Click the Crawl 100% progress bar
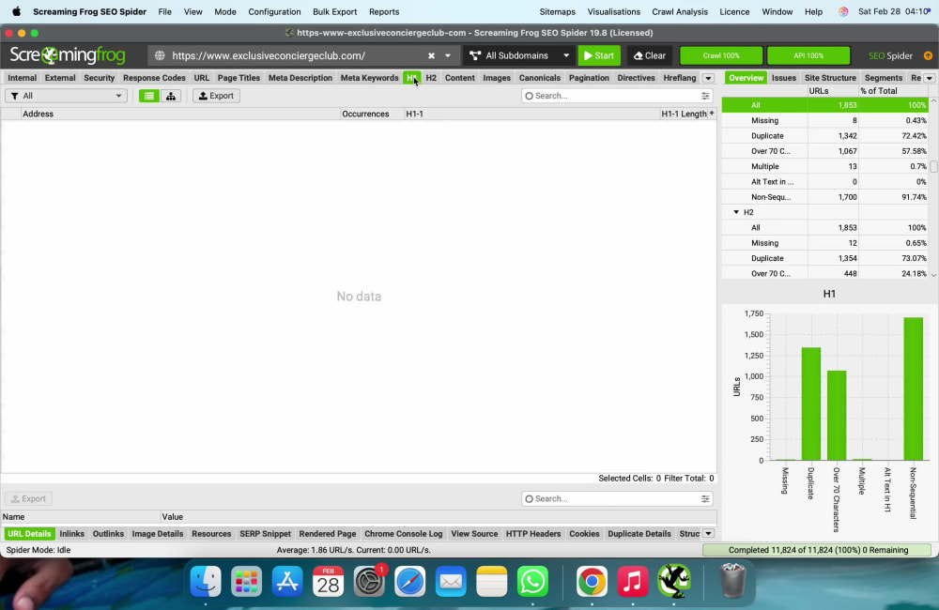939x610 pixels. [721, 55]
